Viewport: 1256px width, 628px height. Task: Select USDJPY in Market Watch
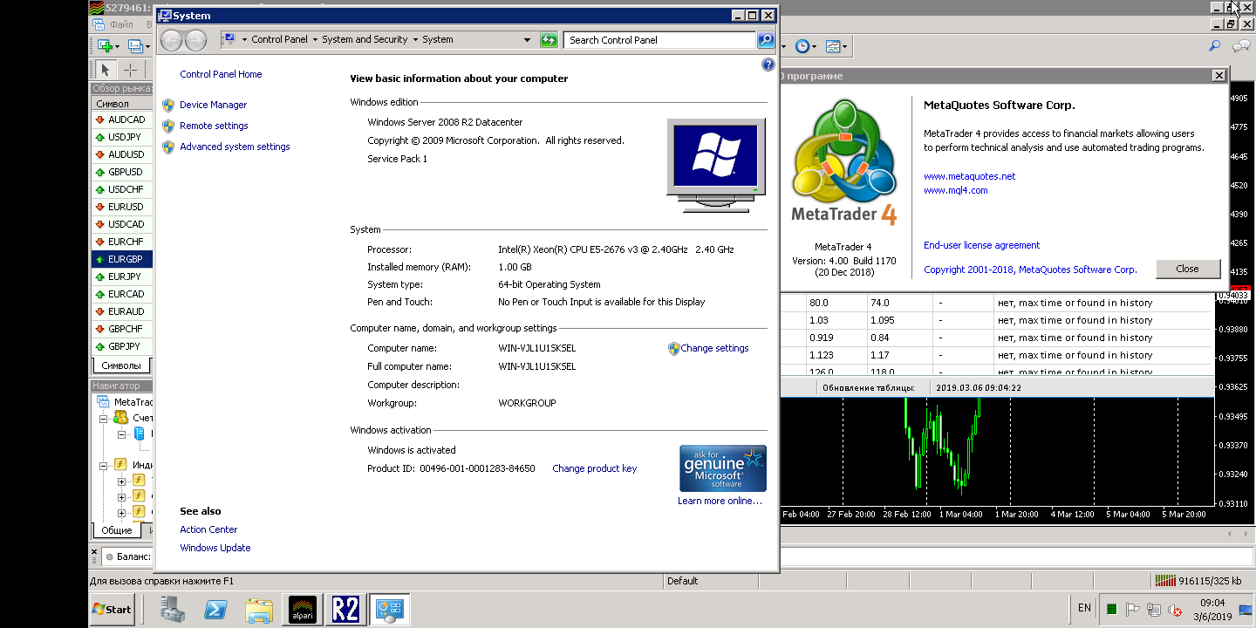(122, 137)
